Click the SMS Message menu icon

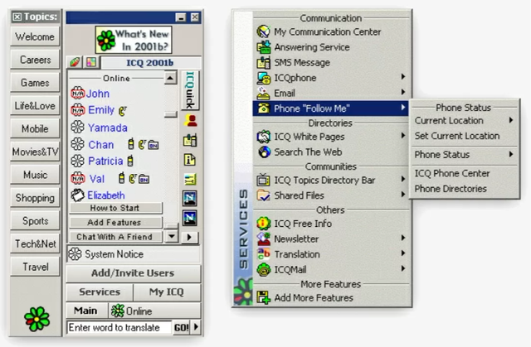[x=264, y=62]
